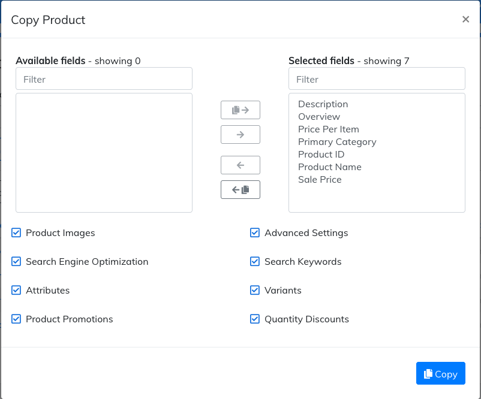Select Description in the selected fields list
This screenshot has height=399, width=481.
coord(323,104)
